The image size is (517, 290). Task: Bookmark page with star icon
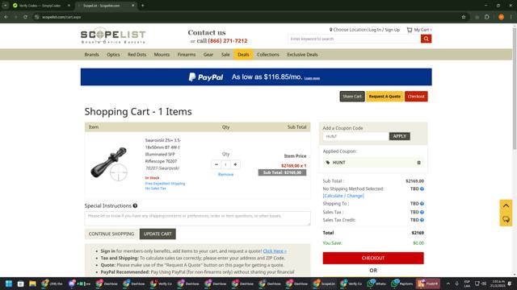point(464,17)
